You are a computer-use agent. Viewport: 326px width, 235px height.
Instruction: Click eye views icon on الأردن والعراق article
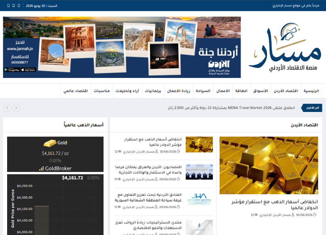click(119, 179)
